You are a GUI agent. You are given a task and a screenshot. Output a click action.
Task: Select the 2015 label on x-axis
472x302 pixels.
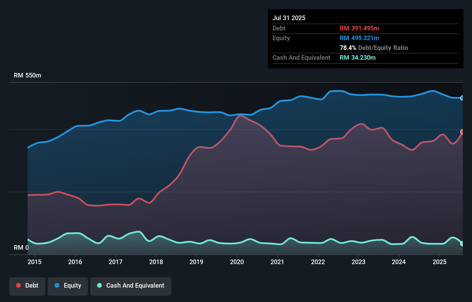pyautogui.click(x=34, y=262)
